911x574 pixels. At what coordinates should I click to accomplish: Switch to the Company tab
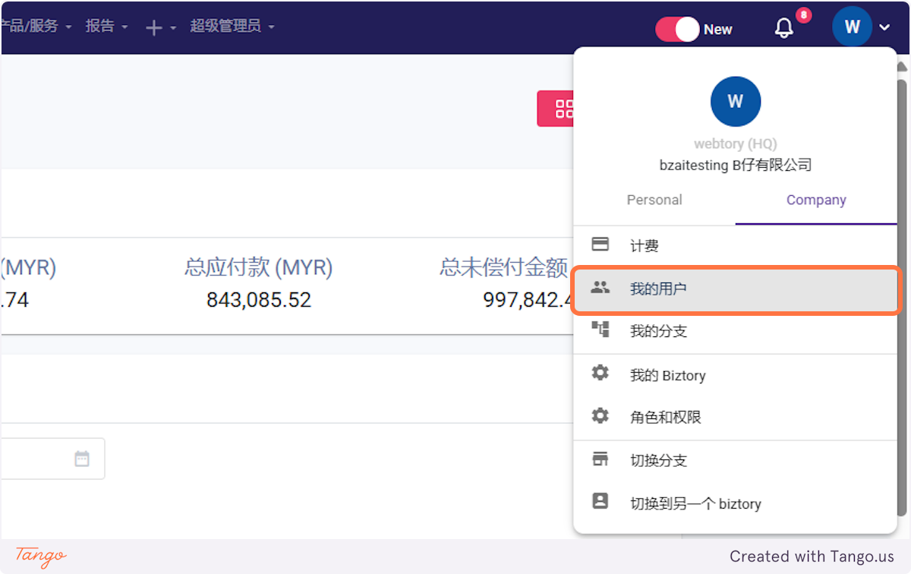[816, 200]
